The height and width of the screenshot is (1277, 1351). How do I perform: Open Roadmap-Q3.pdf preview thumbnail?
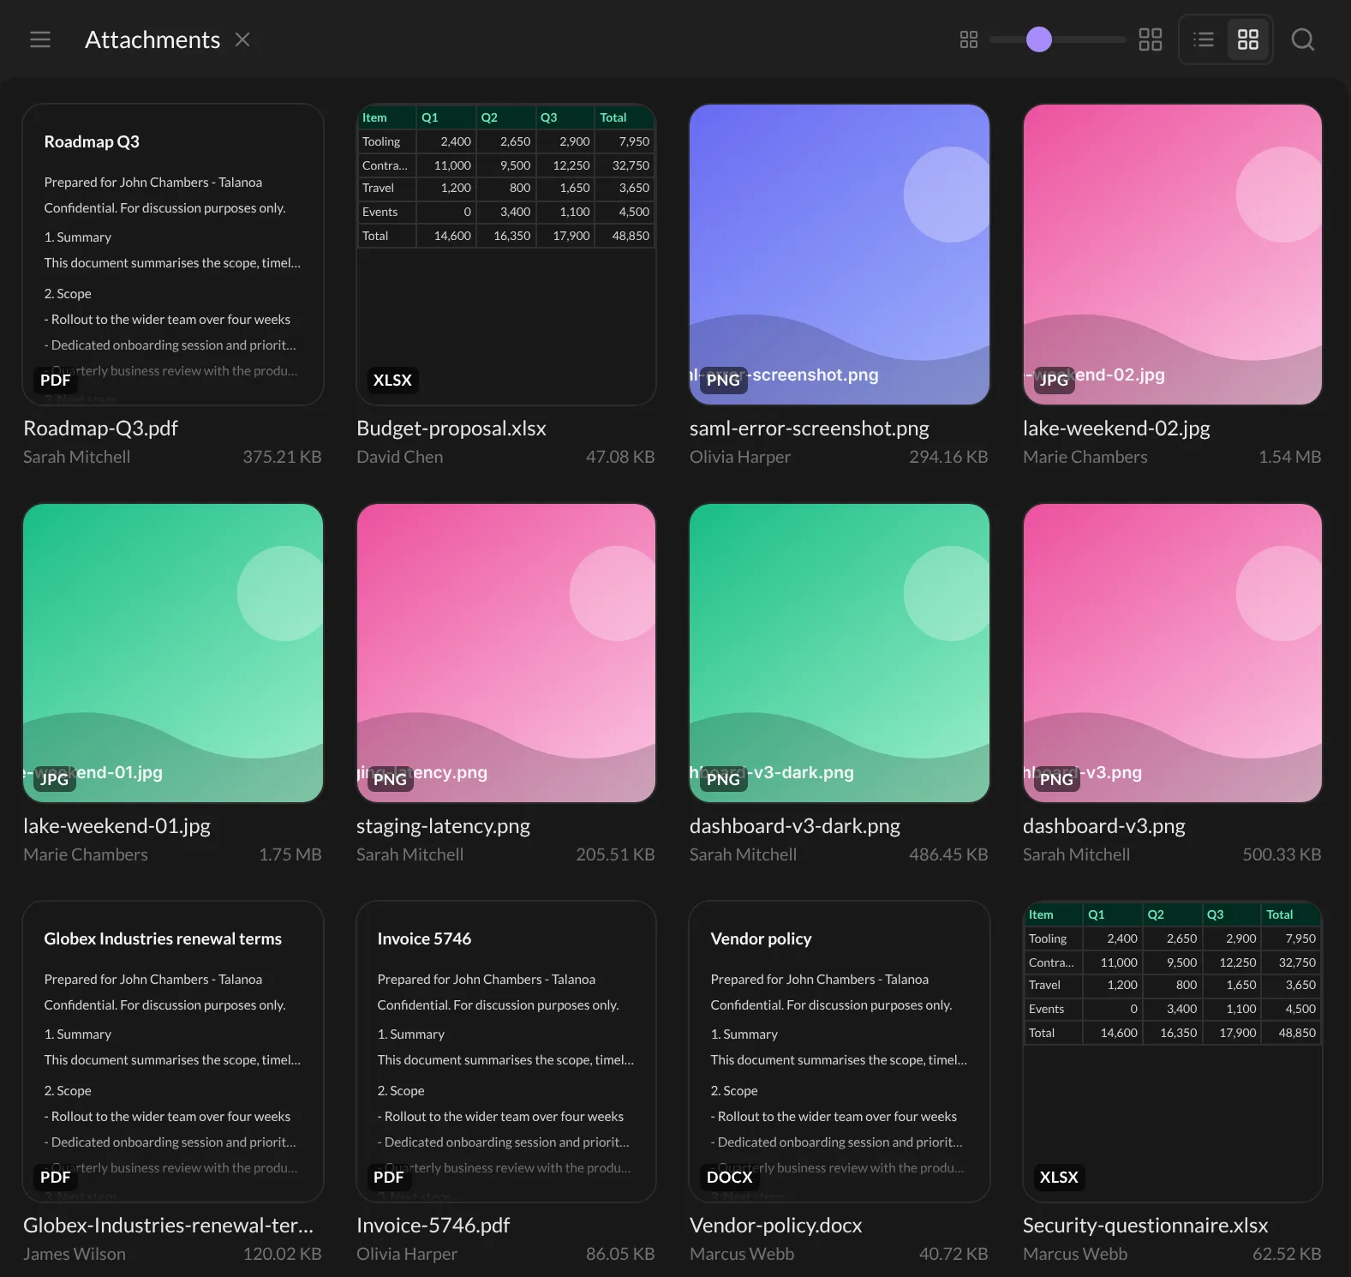173,255
